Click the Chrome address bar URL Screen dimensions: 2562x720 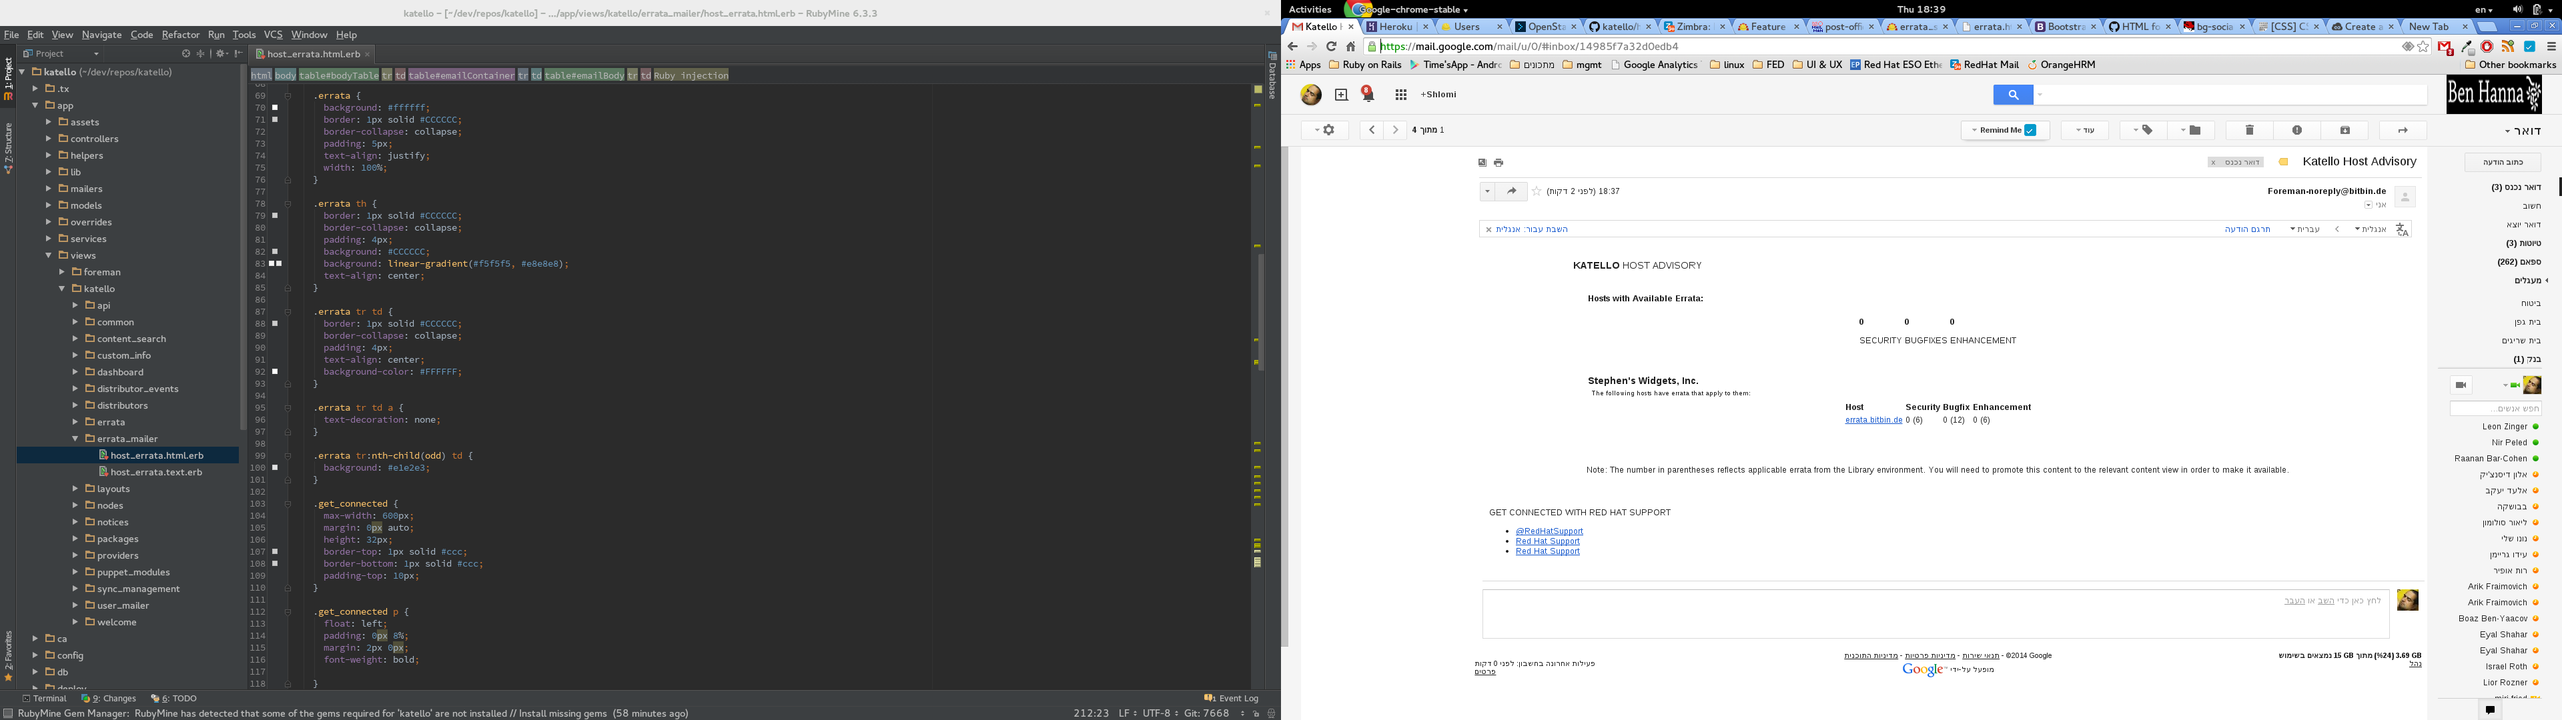click(1530, 46)
